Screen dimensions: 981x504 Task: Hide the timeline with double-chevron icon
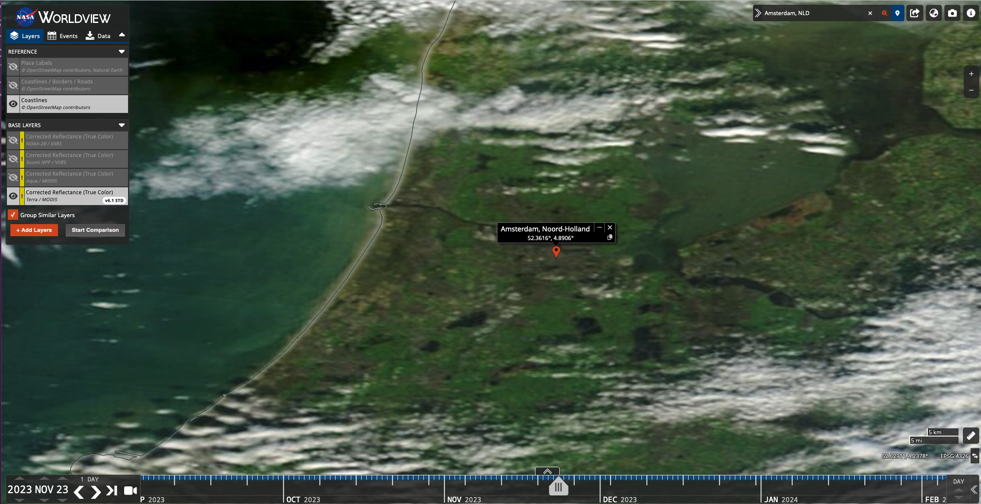[974, 489]
